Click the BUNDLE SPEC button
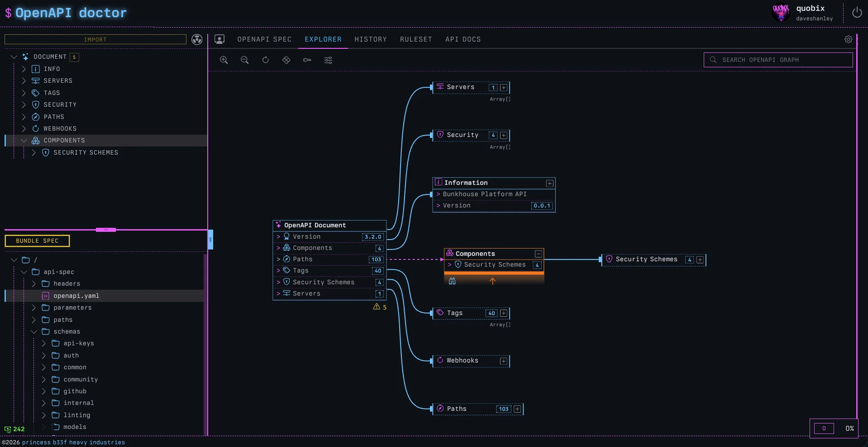 click(37, 241)
